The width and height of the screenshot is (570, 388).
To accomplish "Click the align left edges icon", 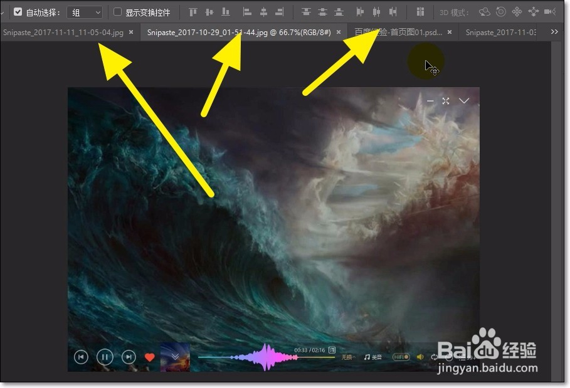I will click(x=247, y=13).
